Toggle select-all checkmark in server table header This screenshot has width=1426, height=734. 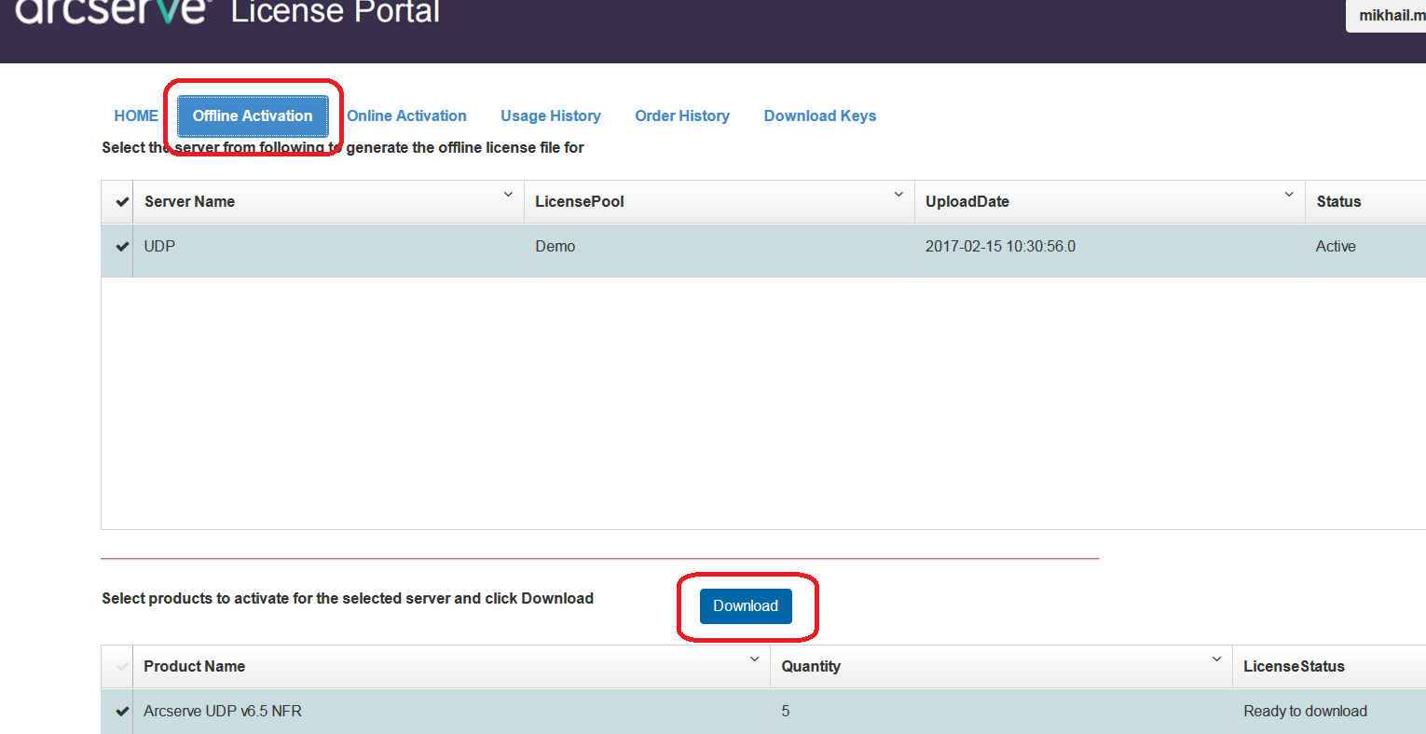[x=121, y=201]
